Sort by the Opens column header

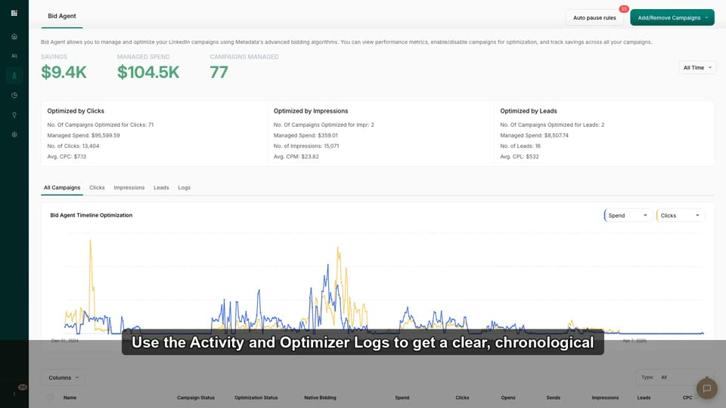508,398
